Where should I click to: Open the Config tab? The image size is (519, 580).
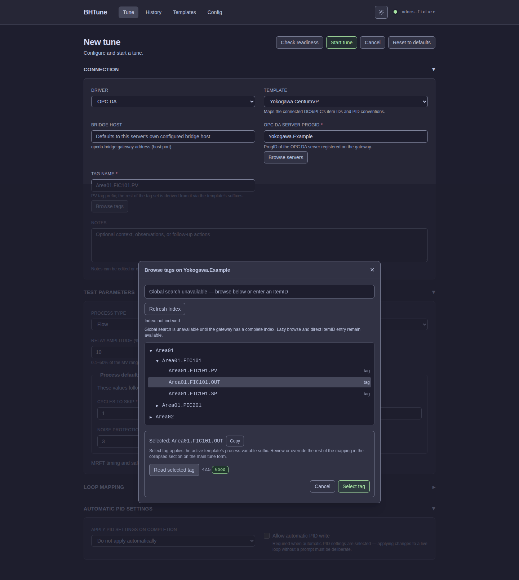[215, 12]
